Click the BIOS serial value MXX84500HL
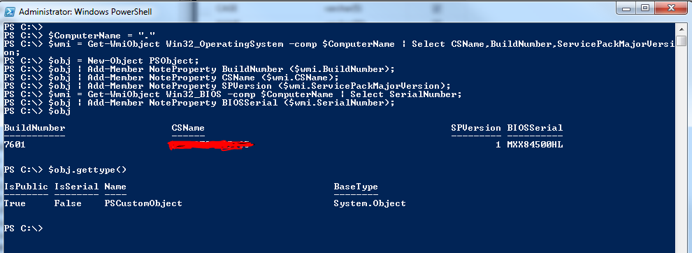 pyautogui.click(x=535, y=145)
